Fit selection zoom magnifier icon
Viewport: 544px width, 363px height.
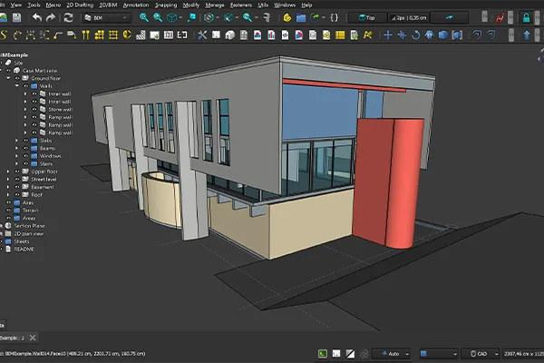click(158, 17)
